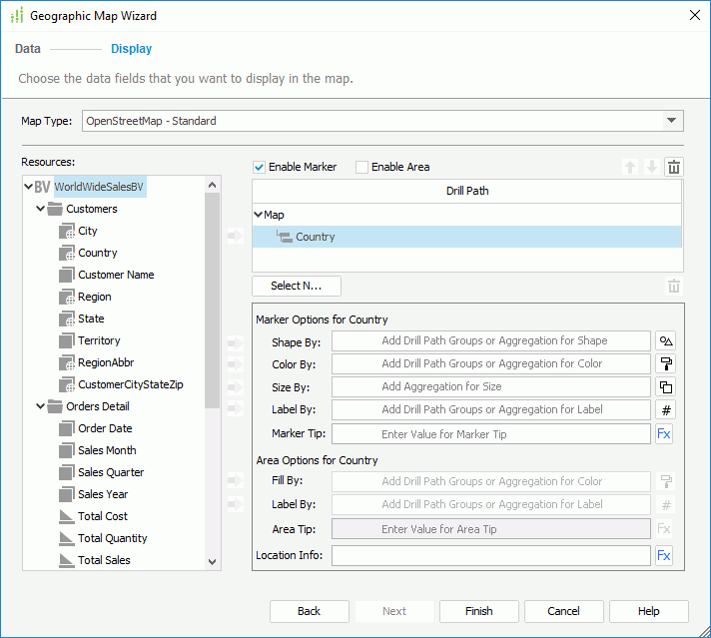Select the Country row in Drill Path
This screenshot has width=711, height=638.
pos(466,237)
